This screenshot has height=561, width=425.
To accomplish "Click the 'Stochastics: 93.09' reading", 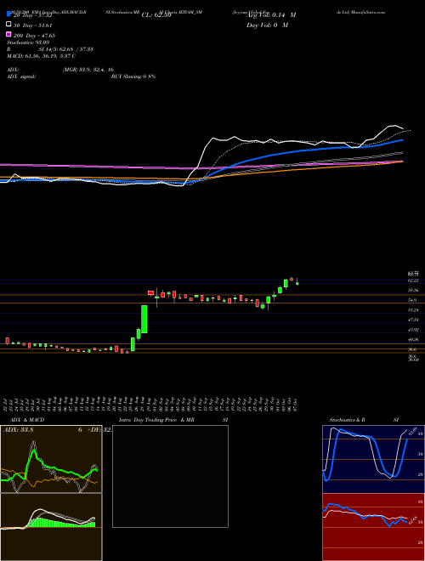I will [x=28, y=42].
